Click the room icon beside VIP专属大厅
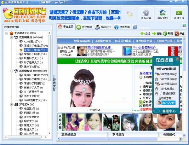Screen dimensions: 189x145 pos(21,42)
